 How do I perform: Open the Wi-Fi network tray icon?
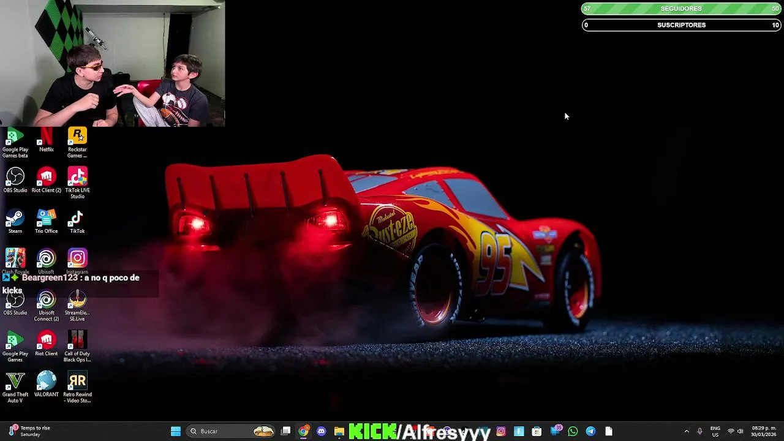(x=731, y=431)
